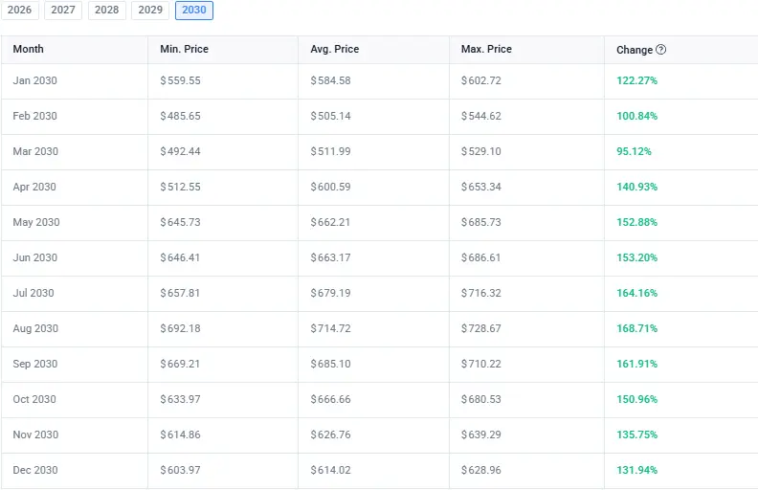Click the Change column header text
This screenshot has height=490, width=758.
click(x=635, y=50)
